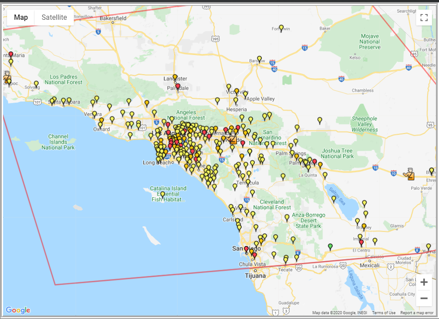
Task: Select the marker near Anza-Borrego Desert State Park
Action: click(x=287, y=218)
